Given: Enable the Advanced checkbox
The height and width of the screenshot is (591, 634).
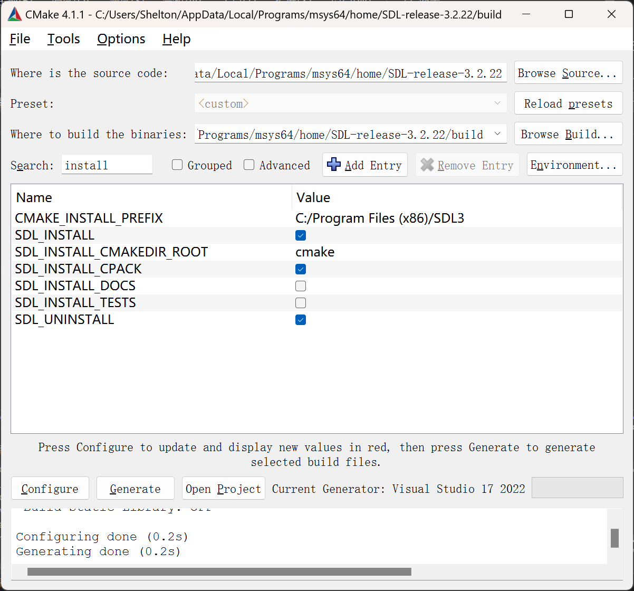Looking at the screenshot, I should point(249,165).
